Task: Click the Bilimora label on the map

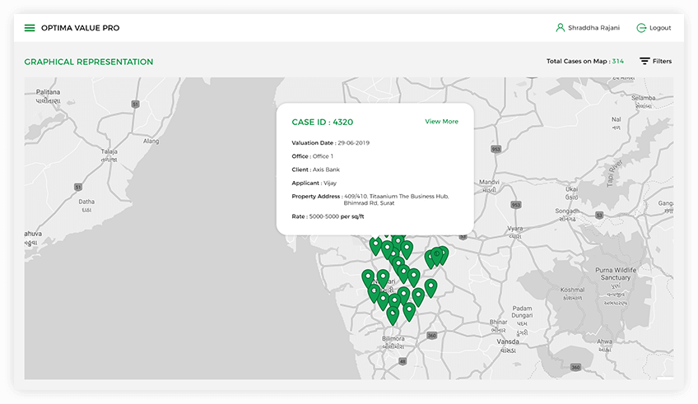Action: (393, 338)
